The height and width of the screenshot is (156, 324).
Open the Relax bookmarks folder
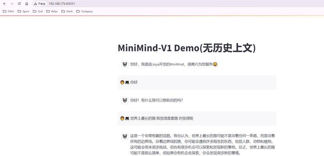pos(52,11)
